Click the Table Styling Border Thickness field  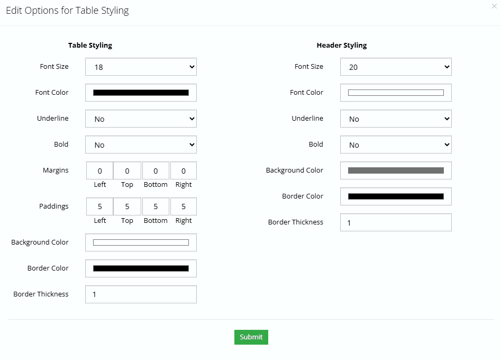click(141, 294)
